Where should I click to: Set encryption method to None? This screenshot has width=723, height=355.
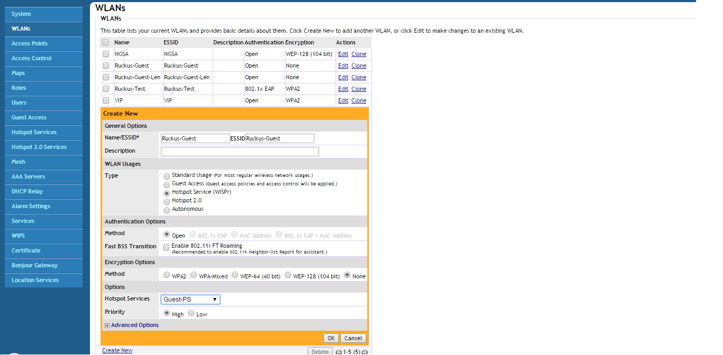click(347, 275)
